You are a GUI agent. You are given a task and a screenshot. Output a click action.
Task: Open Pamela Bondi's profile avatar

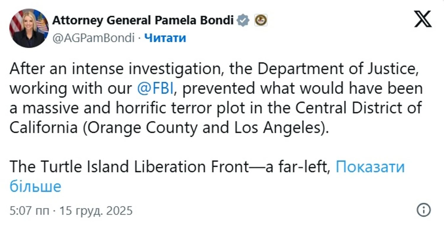click(29, 28)
